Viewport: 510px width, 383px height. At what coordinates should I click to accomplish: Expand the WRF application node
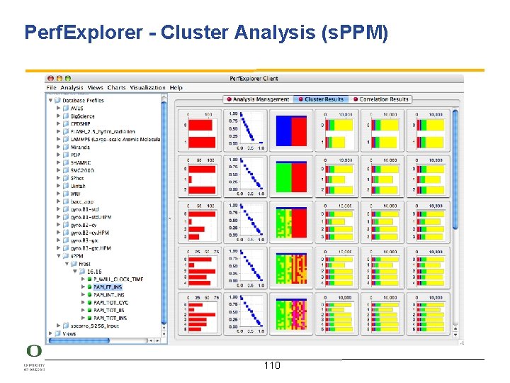point(58,194)
